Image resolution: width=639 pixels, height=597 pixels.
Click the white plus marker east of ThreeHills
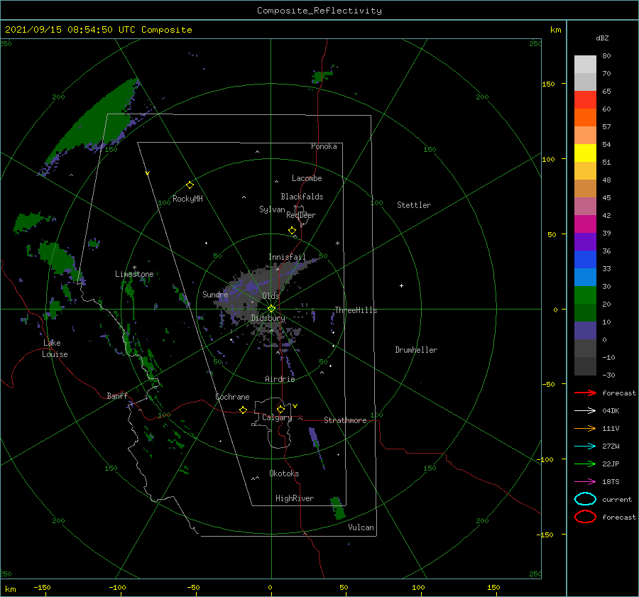401,285
